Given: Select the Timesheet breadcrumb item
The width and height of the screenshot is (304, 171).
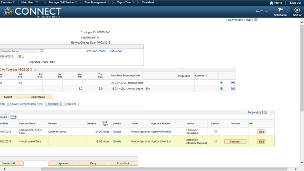Looking at the screenshot, I should pos(148,2).
